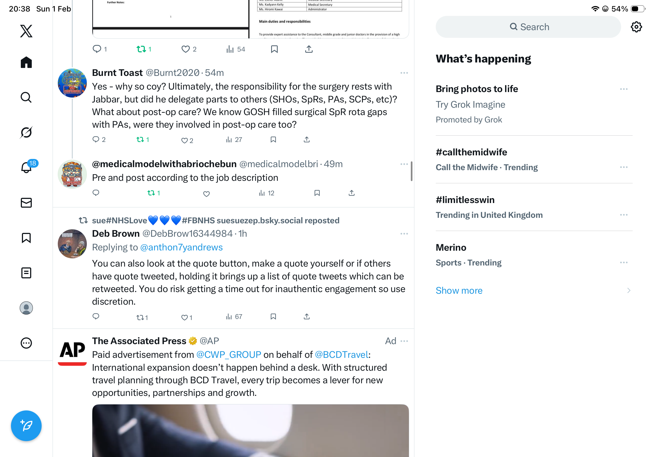Image resolution: width=654 pixels, height=457 pixels.
Task: Focus the Search input field
Action: click(x=528, y=27)
